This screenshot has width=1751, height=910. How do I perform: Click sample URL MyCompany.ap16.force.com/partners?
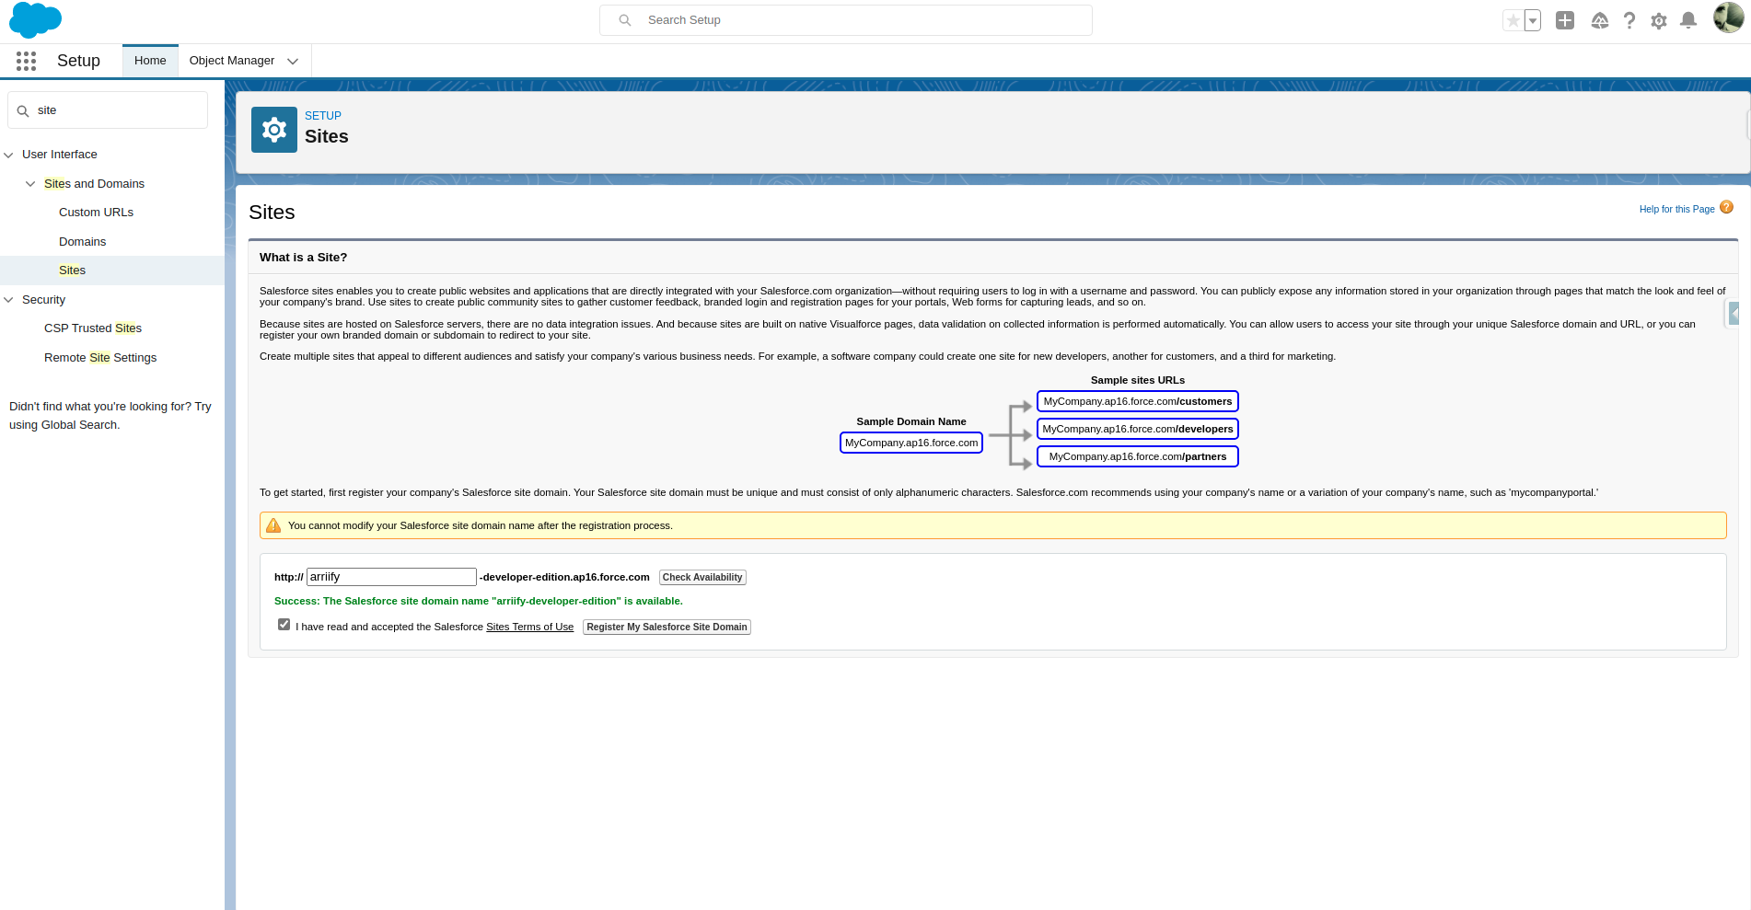click(x=1138, y=456)
